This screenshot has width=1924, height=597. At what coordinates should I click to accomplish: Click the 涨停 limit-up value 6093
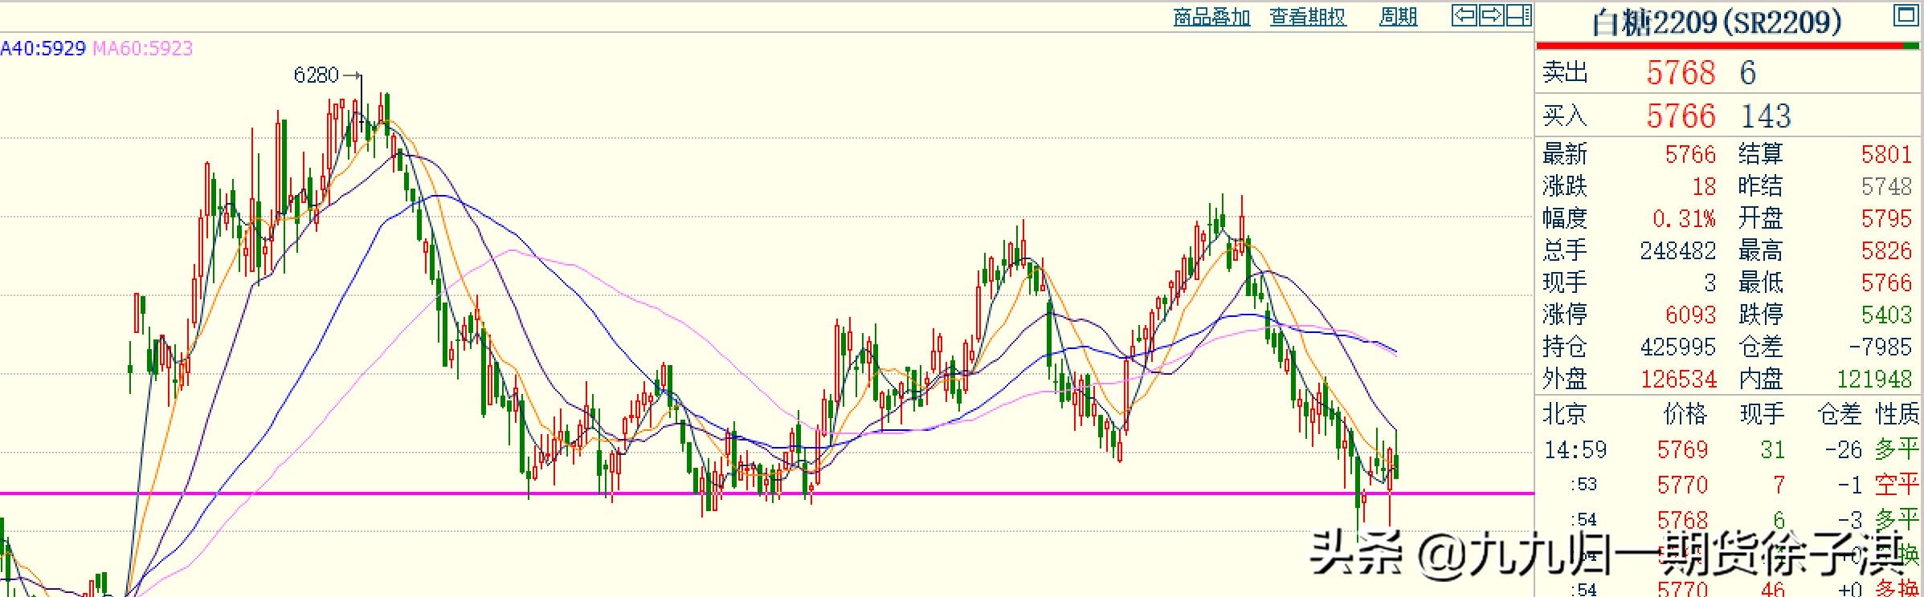(x=1690, y=315)
